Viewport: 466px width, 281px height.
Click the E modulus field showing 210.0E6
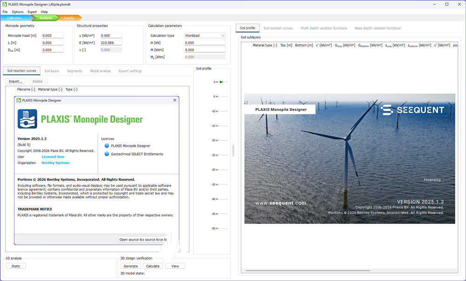[111, 43]
